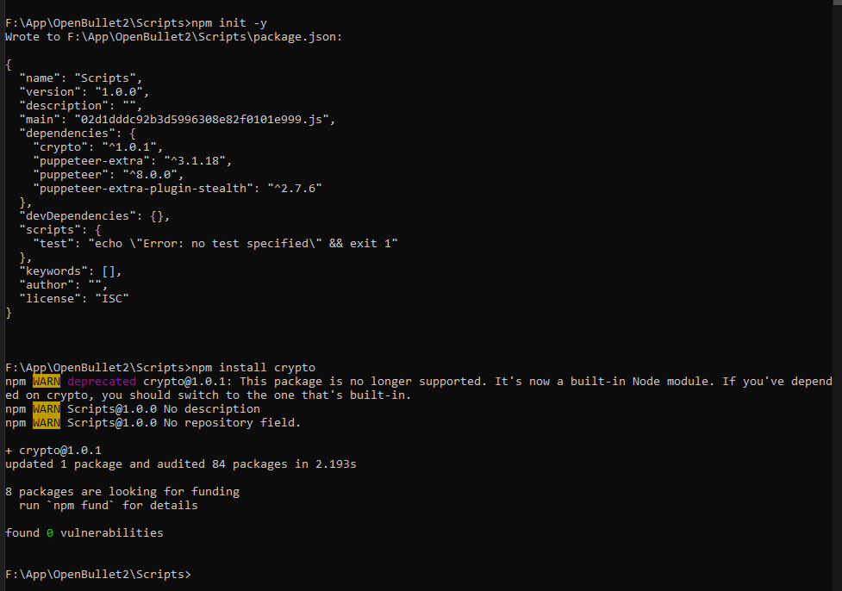Click the purple "deprecated" word

tap(102, 382)
